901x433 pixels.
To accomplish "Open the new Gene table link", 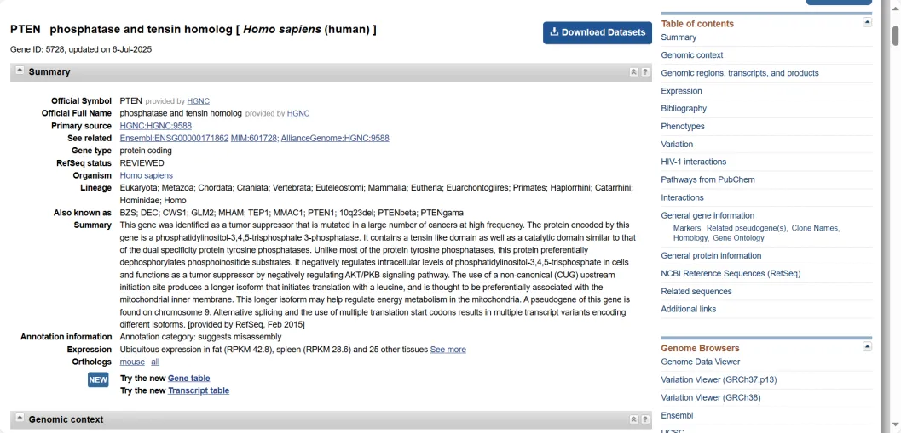I will (188, 379).
